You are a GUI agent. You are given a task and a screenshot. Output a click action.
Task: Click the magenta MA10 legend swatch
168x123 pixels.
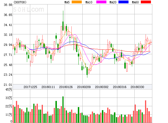pos(101,2)
